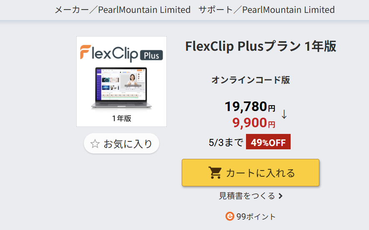Viewport: 369px width, 230px height.
Task: Click the shopping cart icon
Action: tap(215, 173)
